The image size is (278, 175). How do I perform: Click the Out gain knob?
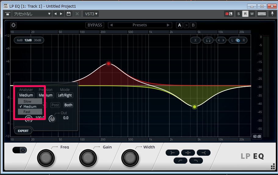tap(52, 119)
